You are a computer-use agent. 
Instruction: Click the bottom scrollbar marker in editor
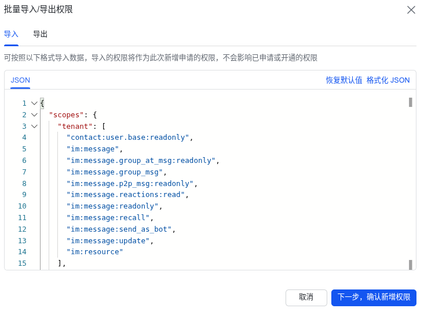pyautogui.click(x=410, y=265)
